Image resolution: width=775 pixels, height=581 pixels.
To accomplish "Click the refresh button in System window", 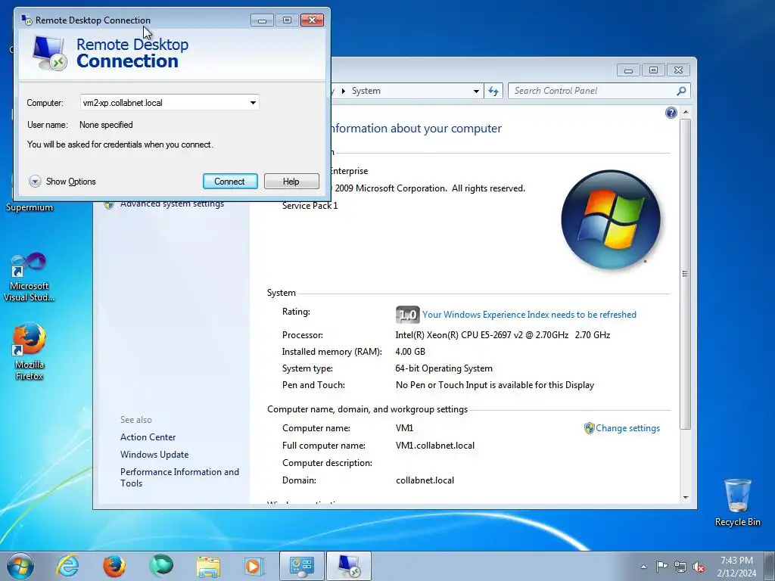I will pyautogui.click(x=493, y=91).
